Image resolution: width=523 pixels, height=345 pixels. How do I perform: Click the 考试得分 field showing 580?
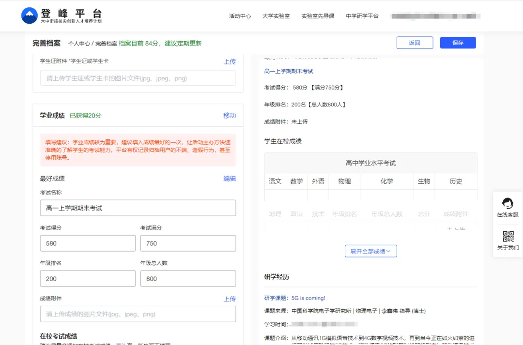[x=88, y=243]
